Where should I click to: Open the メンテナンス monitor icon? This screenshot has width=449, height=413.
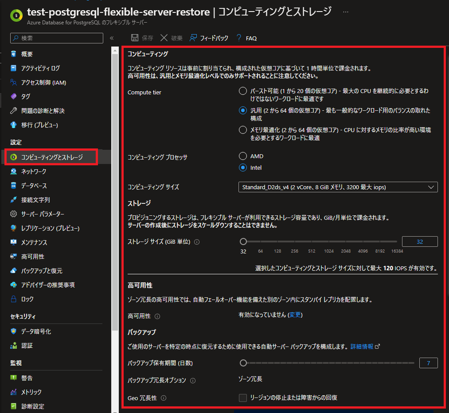13,242
